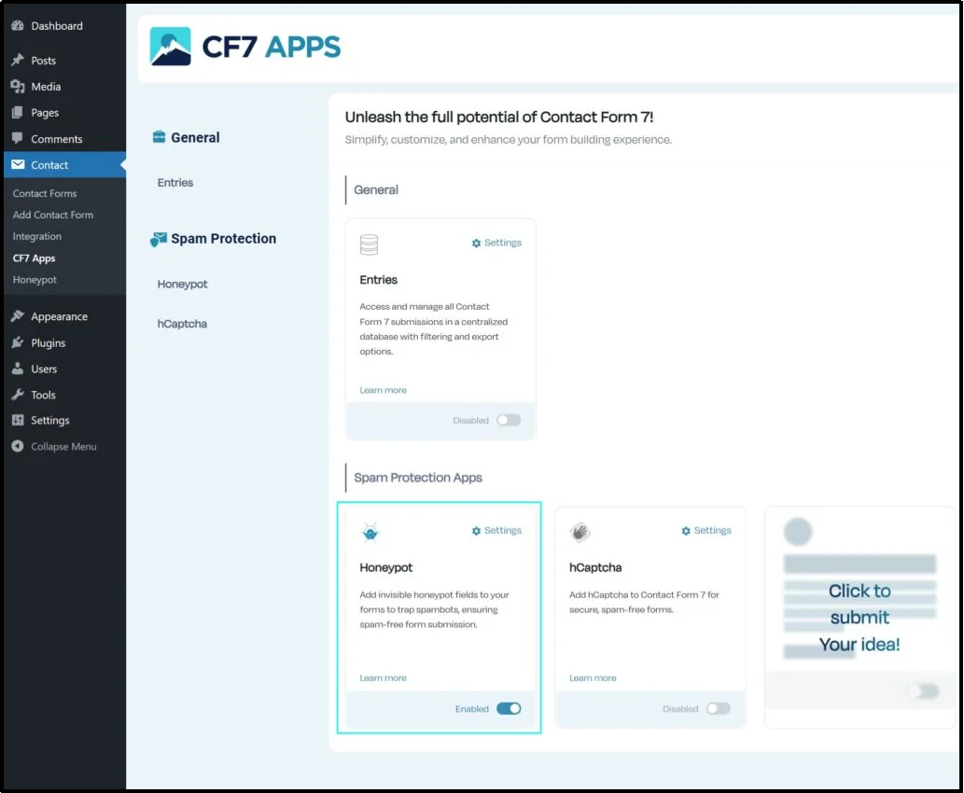The width and height of the screenshot is (964, 793).
Task: Select the Honeypot bee icon
Action: click(370, 530)
